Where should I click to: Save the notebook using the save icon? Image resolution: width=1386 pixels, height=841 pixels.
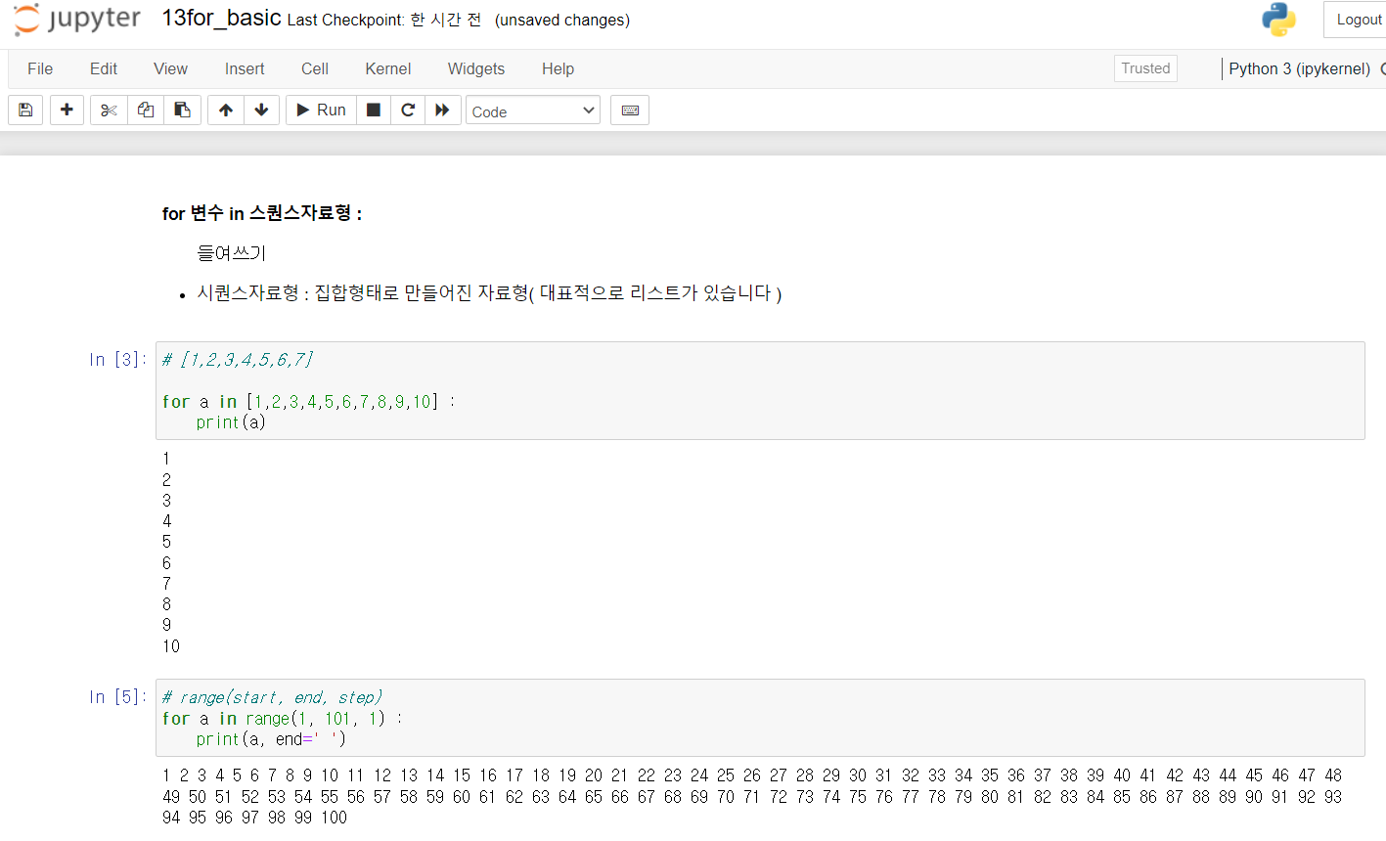coord(24,110)
